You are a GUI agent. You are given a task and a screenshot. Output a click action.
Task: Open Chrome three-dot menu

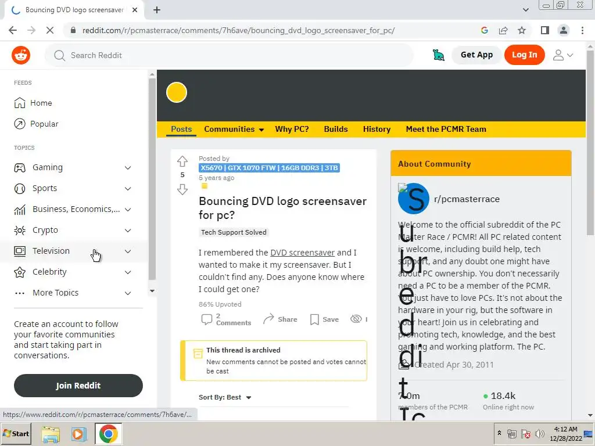(x=582, y=30)
